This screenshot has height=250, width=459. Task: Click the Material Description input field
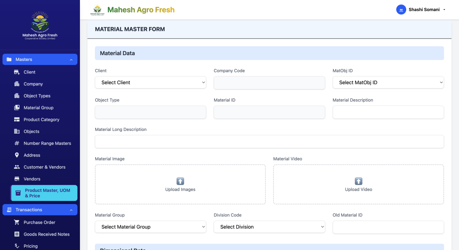tap(388, 112)
